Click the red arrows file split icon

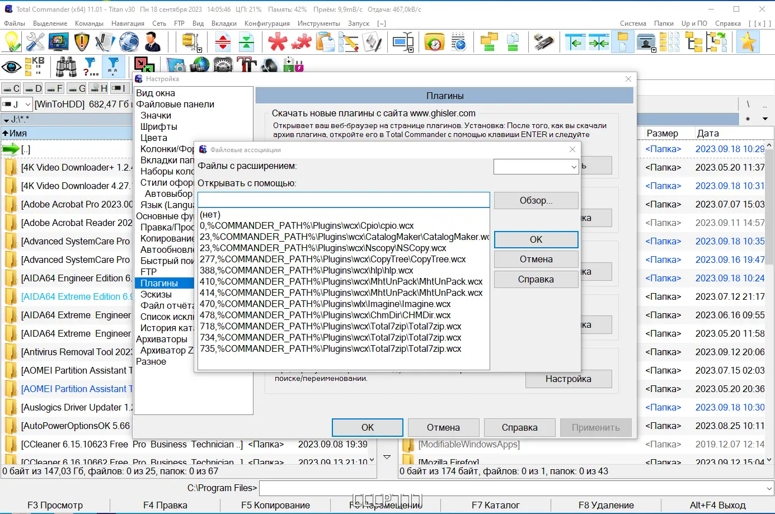coord(223,42)
